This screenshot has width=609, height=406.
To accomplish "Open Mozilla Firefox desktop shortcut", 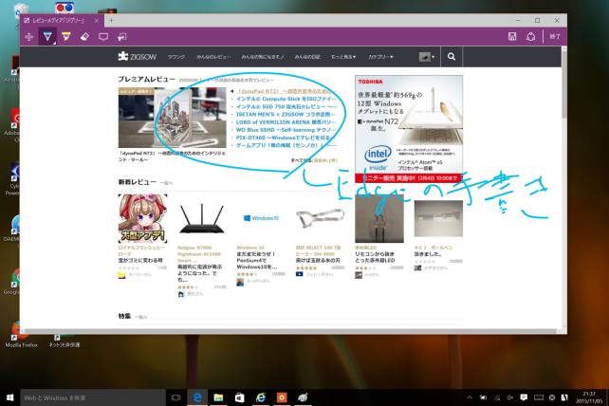I will point(22,335).
